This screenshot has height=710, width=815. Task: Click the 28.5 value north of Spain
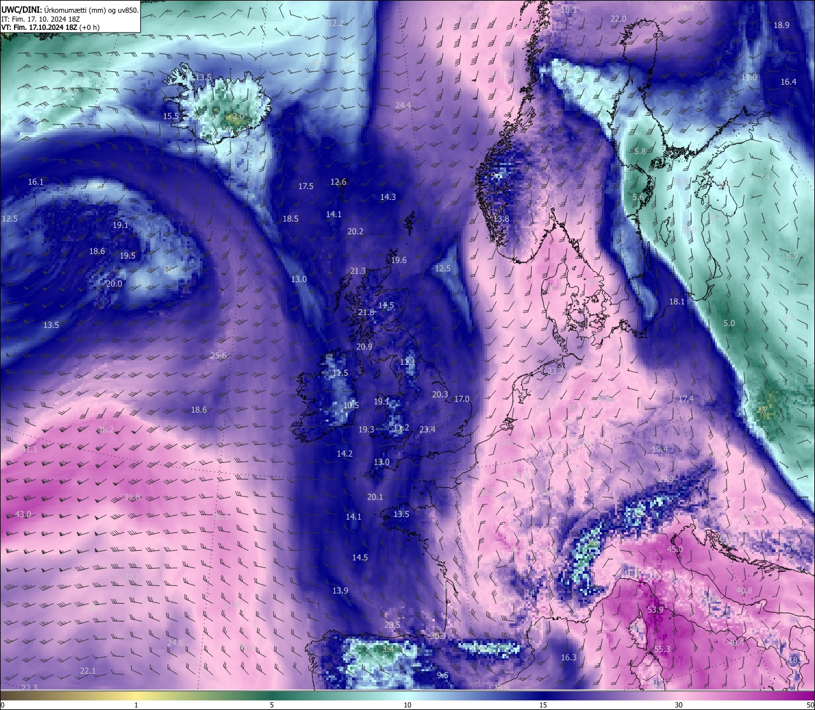coord(392,625)
